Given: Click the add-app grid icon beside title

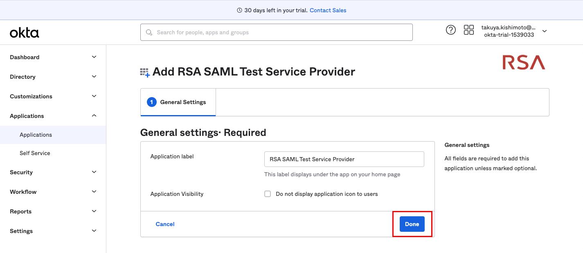Looking at the screenshot, I should tap(145, 73).
